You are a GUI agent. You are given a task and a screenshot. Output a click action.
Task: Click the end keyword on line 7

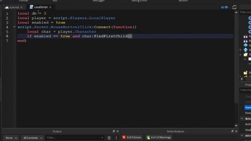(x=21, y=41)
